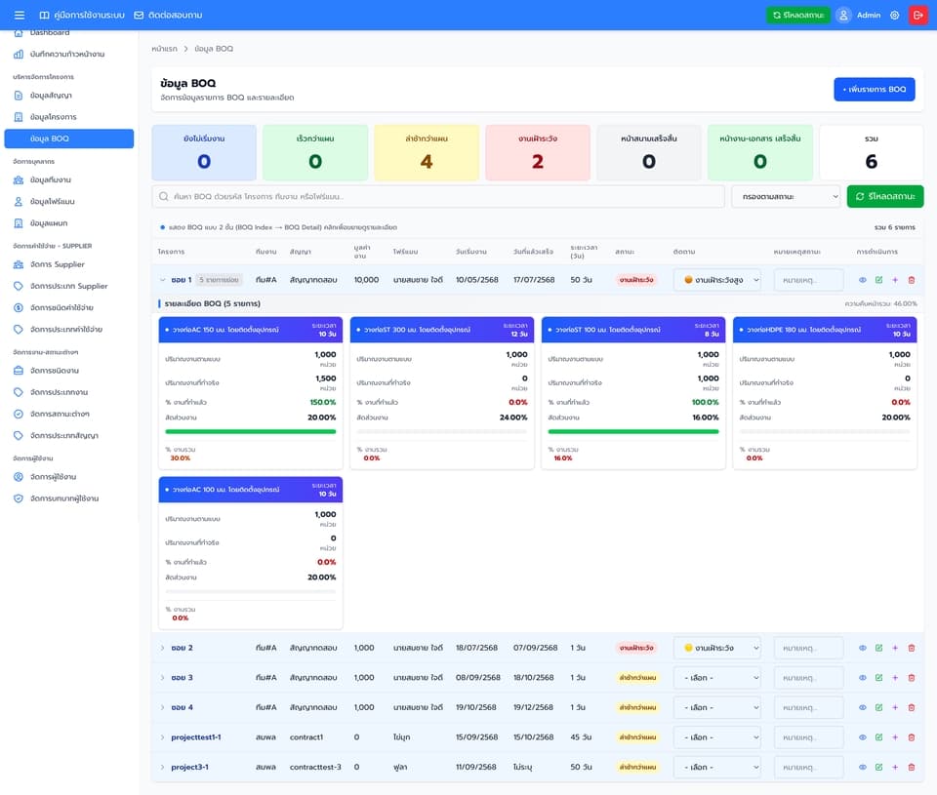This screenshot has height=795, width=937.
Task: Log out with the red exit icon
Action: [x=917, y=15]
